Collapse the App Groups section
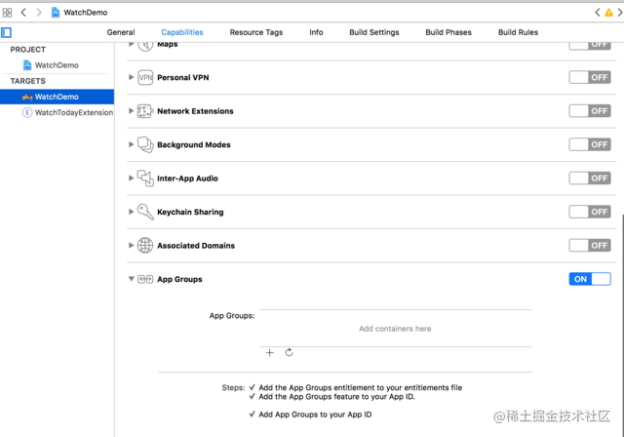Screen dimensions: 624x437 pos(131,279)
